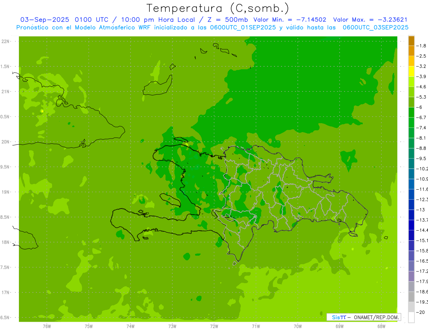The width and height of the screenshot is (428, 331).
Task: Click the 75W longitude axis label
Action: (x=88, y=326)
